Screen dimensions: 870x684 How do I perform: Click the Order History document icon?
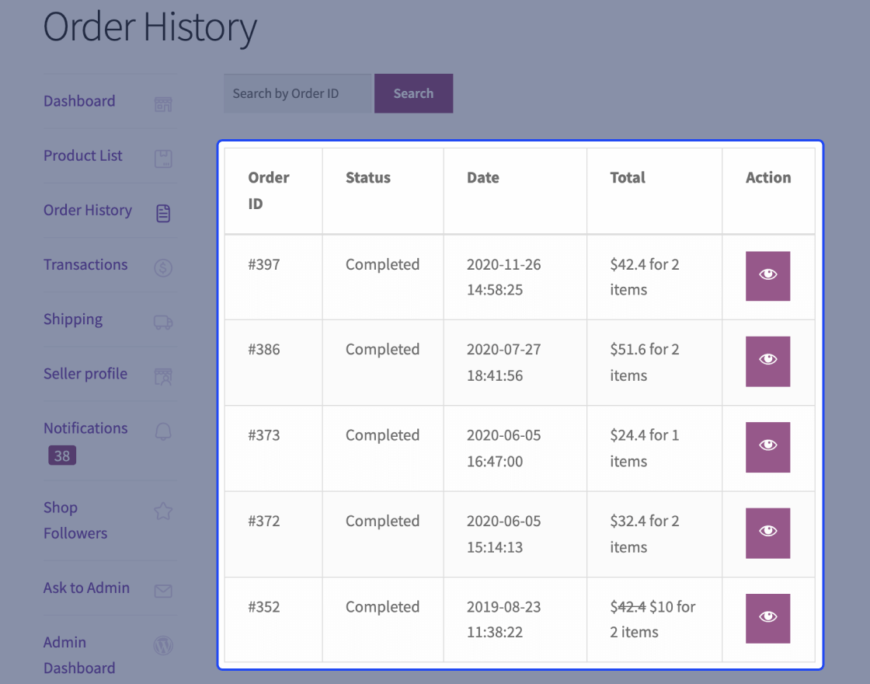[163, 211]
